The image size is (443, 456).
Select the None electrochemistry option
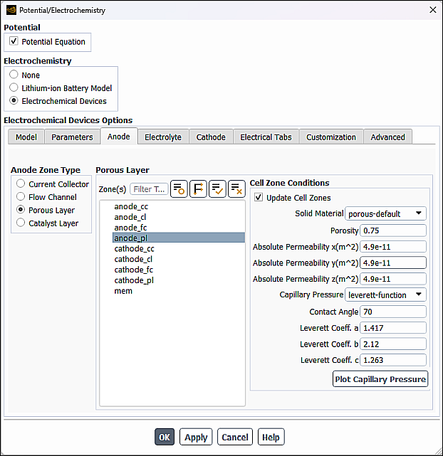click(x=14, y=75)
